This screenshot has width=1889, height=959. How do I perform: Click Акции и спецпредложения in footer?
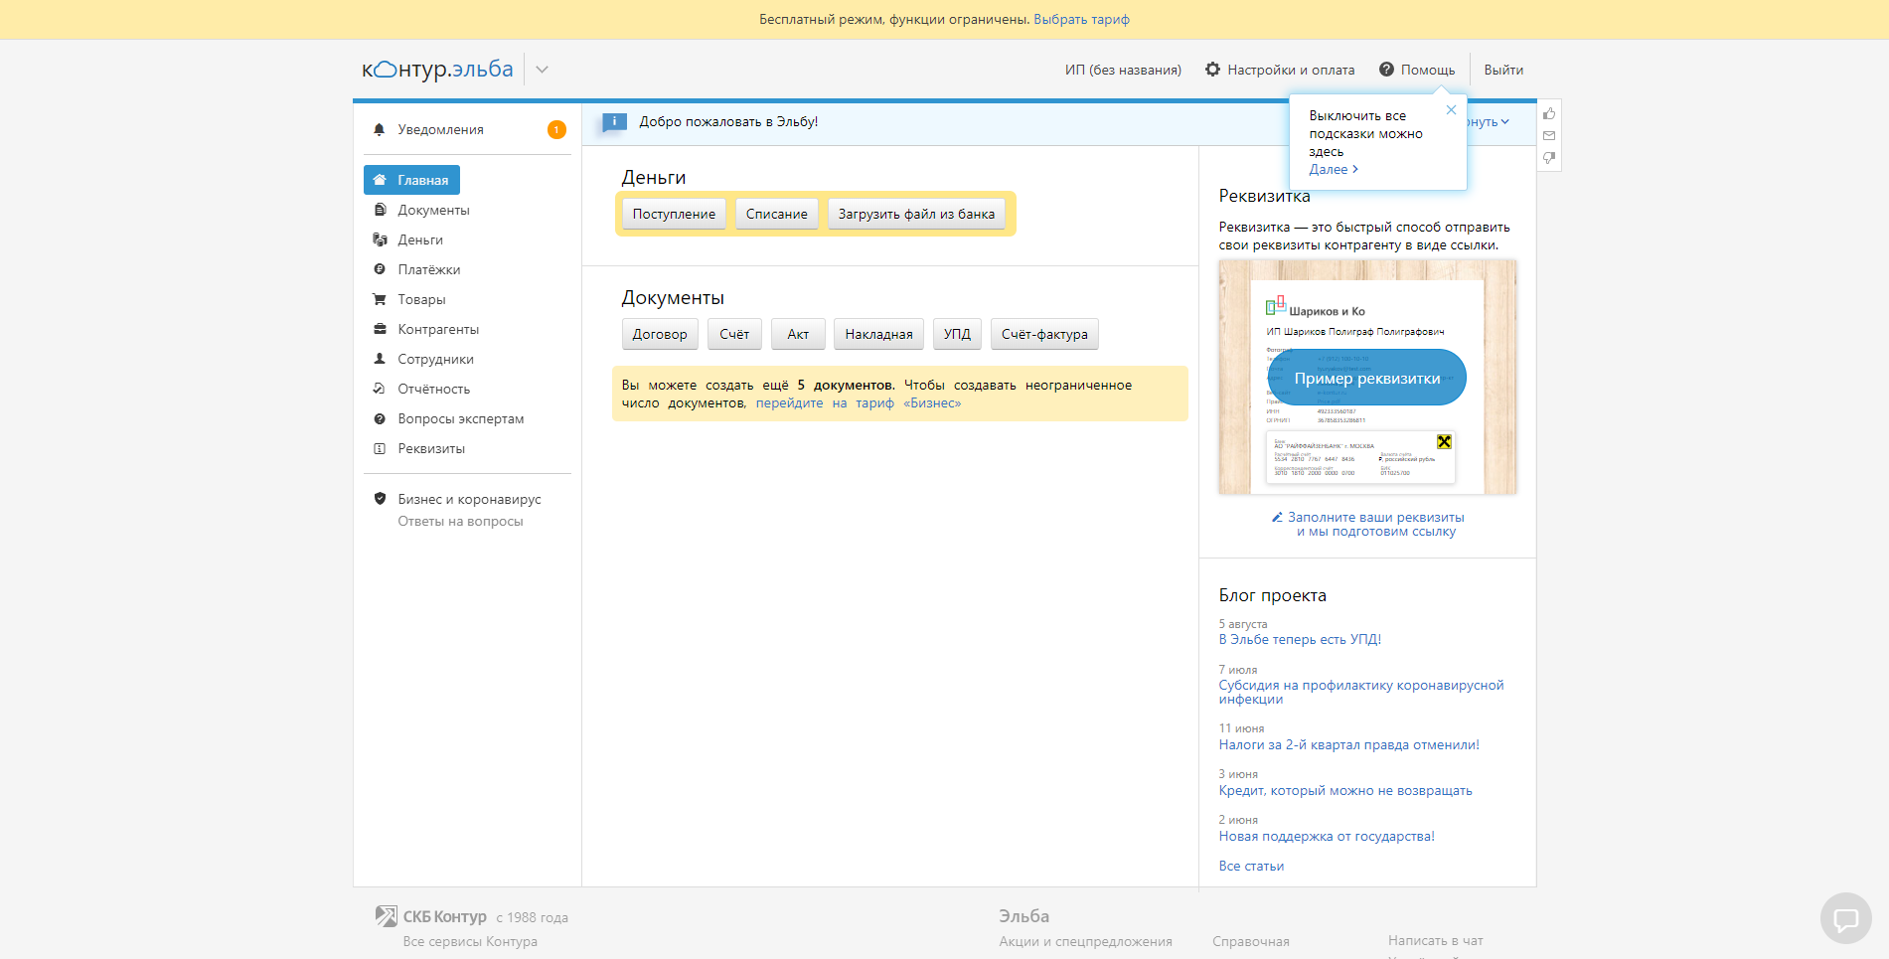(1085, 941)
